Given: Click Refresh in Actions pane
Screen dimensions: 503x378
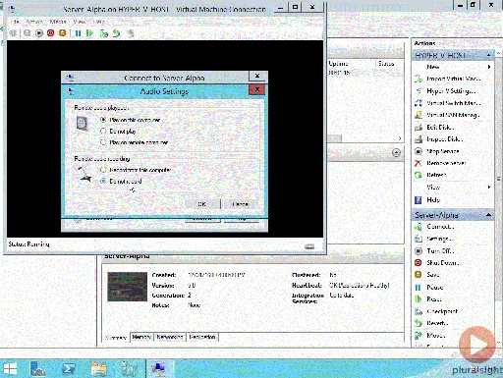Looking at the screenshot, I should (436, 175).
